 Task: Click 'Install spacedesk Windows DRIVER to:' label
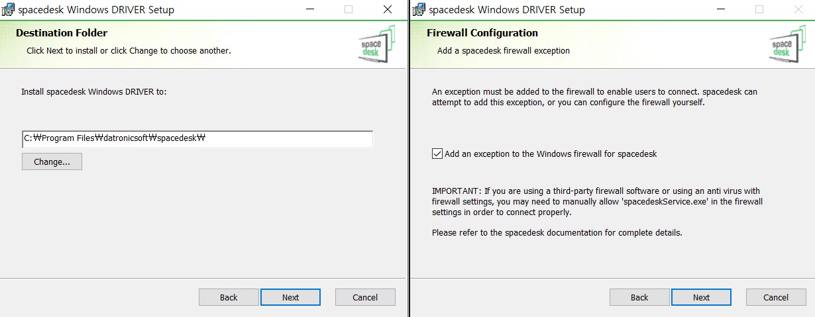point(94,91)
